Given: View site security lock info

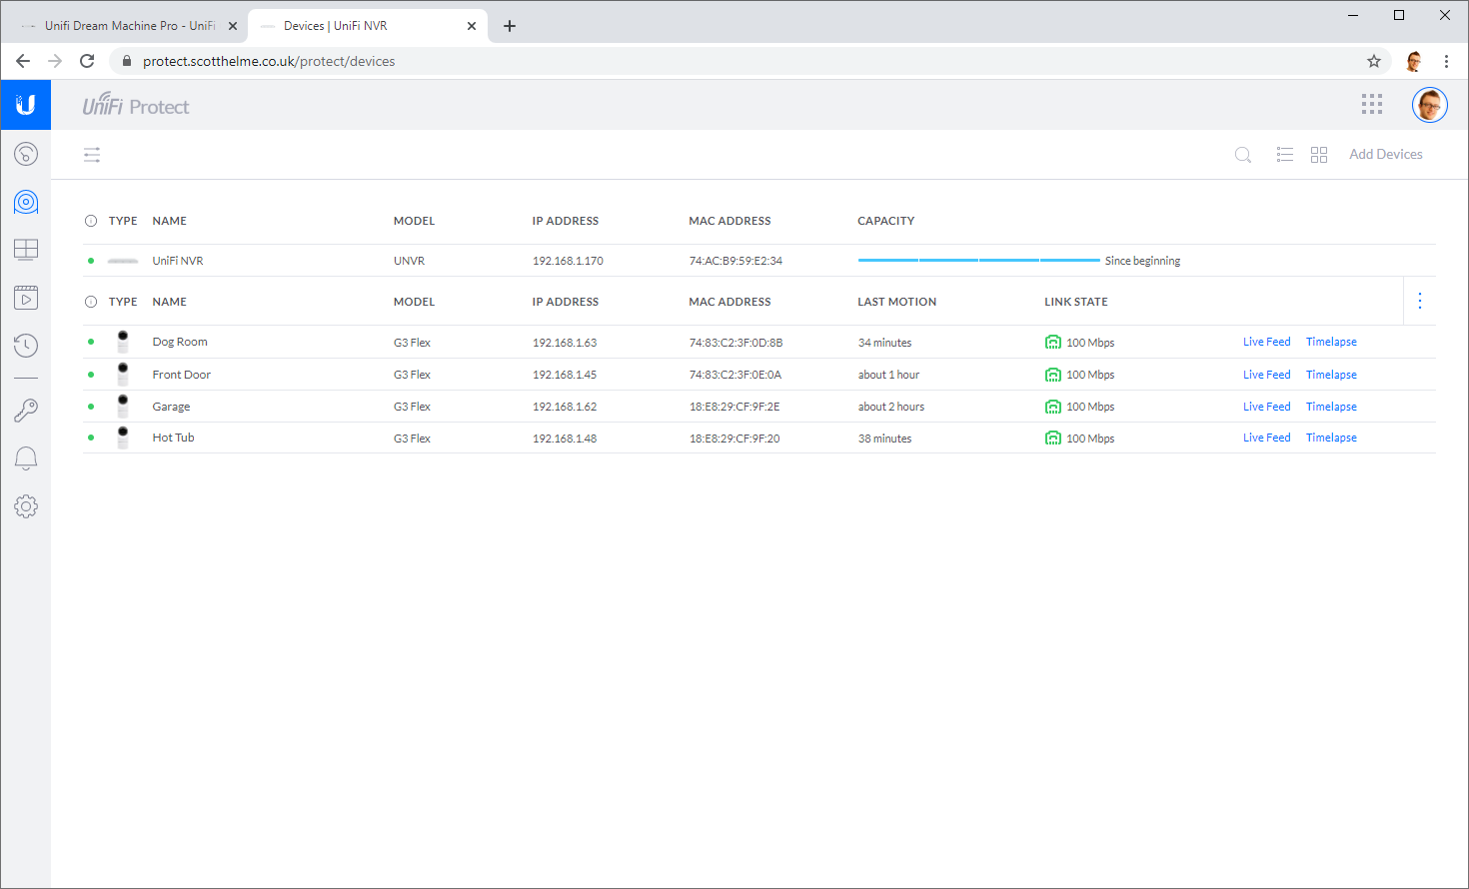Looking at the screenshot, I should tap(127, 61).
